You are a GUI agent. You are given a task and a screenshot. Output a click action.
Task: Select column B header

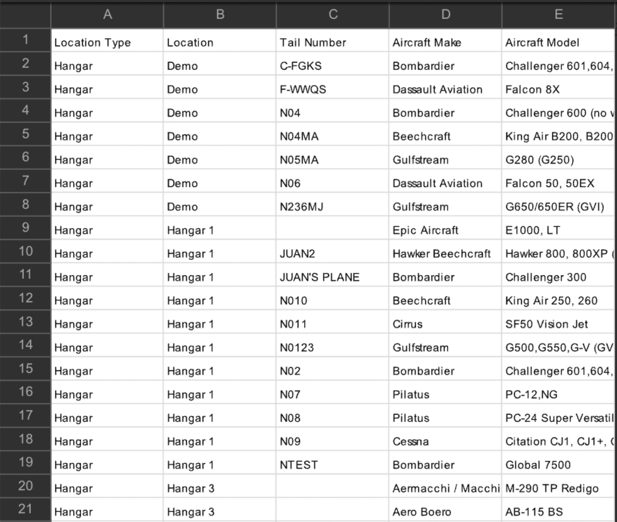pos(219,14)
